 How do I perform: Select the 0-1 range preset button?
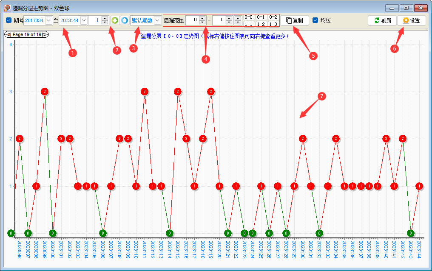point(261,17)
